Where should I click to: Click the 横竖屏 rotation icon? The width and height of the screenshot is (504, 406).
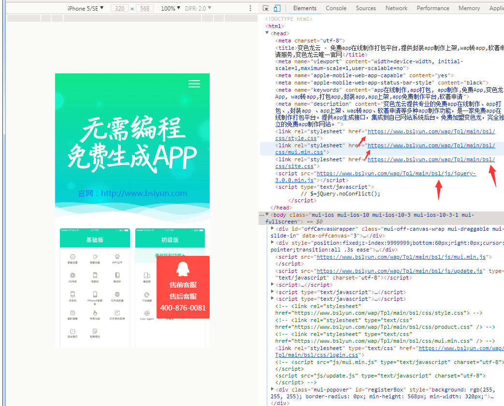[147, 275]
